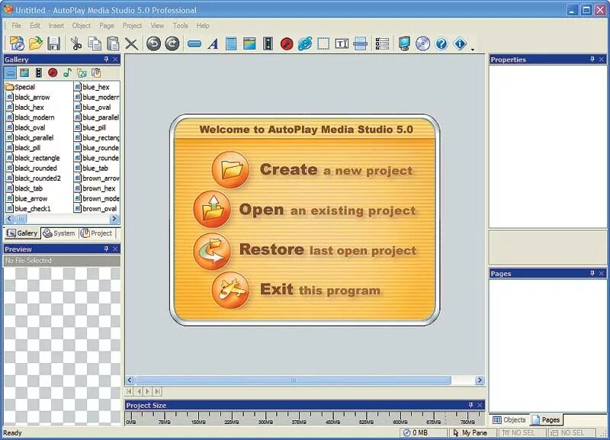Switch to the System tab
Image resolution: width=610 pixels, height=440 pixels.
click(x=59, y=233)
